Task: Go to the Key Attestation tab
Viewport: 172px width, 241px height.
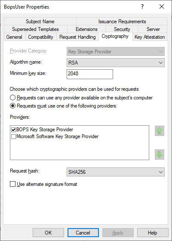Action: [x=150, y=37]
